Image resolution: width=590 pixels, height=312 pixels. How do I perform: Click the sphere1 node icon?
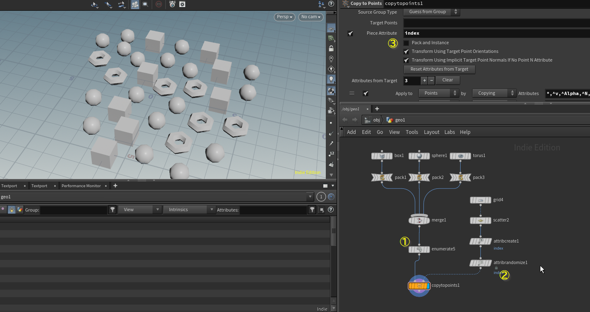pyautogui.click(x=419, y=156)
